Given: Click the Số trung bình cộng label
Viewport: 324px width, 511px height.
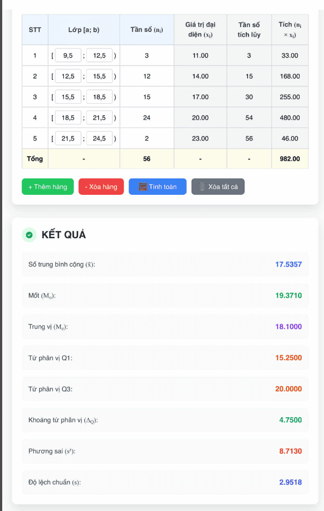Looking at the screenshot, I should coord(62,264).
